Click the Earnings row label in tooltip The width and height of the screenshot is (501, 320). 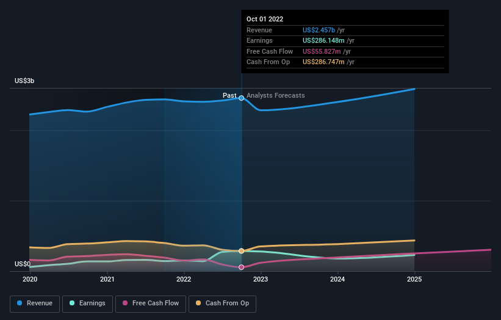point(259,40)
